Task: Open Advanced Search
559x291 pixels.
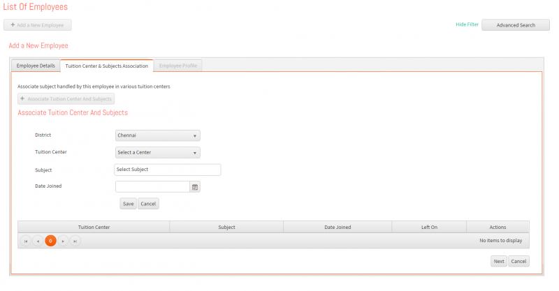Action: coord(516,25)
